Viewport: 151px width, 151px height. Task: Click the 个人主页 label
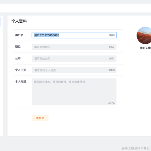(20, 70)
